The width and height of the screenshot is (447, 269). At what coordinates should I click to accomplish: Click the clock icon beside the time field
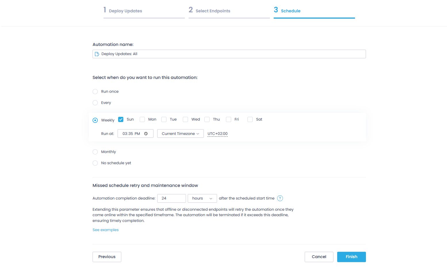pyautogui.click(x=146, y=133)
